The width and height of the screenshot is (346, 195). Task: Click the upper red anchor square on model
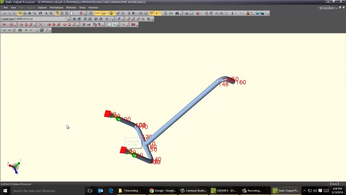click(107, 114)
